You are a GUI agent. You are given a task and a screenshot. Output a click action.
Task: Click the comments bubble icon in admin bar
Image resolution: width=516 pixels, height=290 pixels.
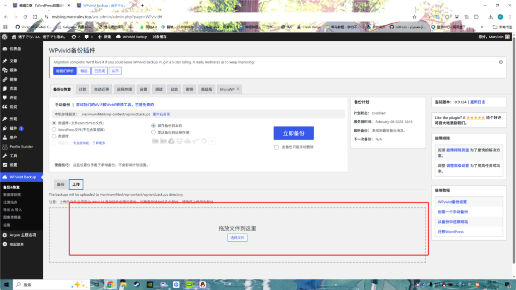87,37
